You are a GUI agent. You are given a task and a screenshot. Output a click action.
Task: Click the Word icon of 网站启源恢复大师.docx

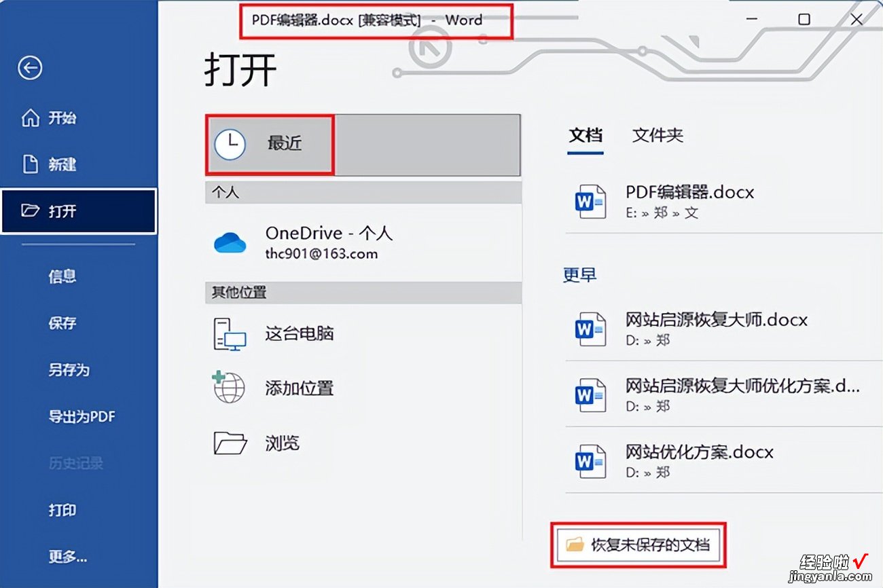[x=590, y=329]
